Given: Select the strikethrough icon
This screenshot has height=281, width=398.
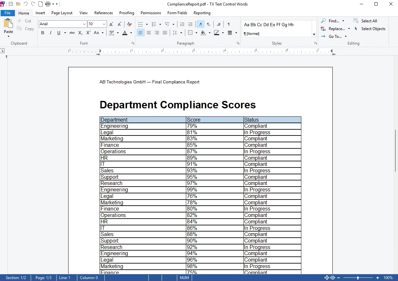Looking at the screenshot, I should (72, 33).
